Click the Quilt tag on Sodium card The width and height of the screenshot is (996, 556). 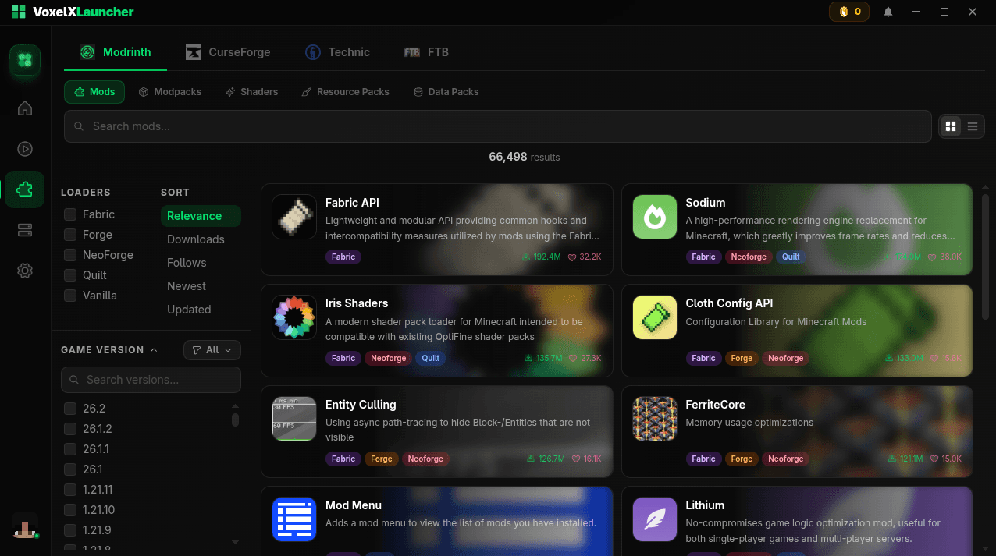tap(791, 257)
